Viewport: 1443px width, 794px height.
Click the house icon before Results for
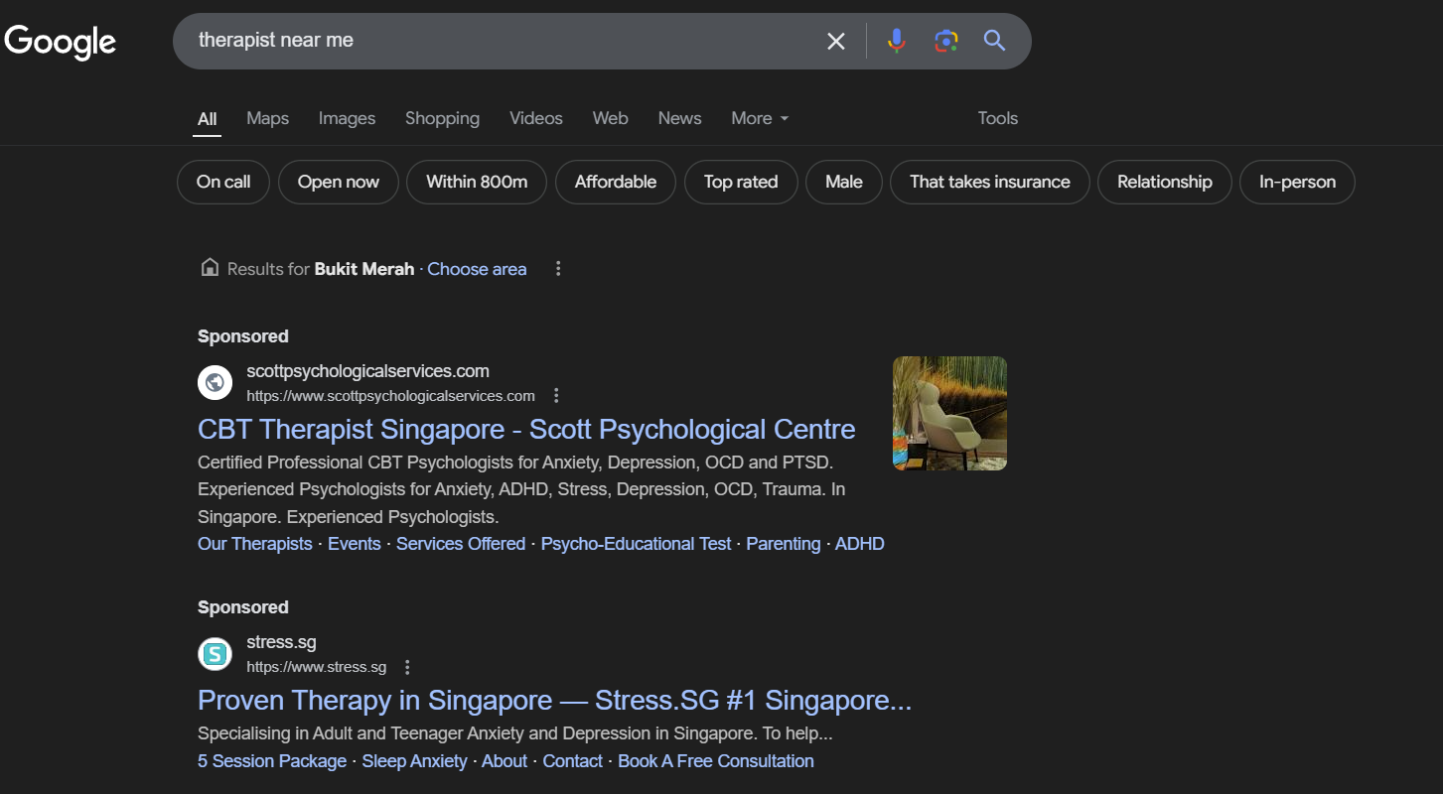[210, 268]
